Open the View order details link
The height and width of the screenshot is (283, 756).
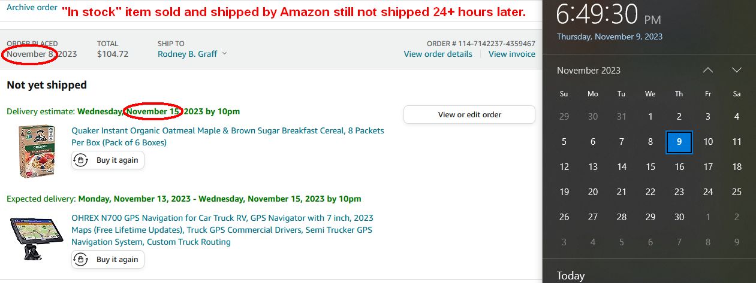(438, 54)
